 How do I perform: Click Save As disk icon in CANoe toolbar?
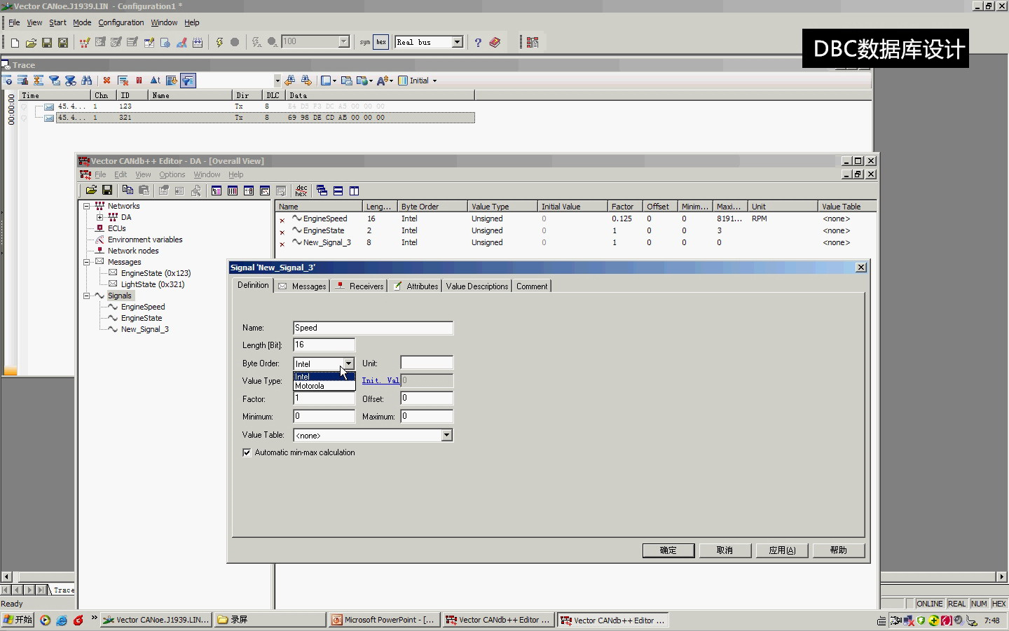(63, 43)
